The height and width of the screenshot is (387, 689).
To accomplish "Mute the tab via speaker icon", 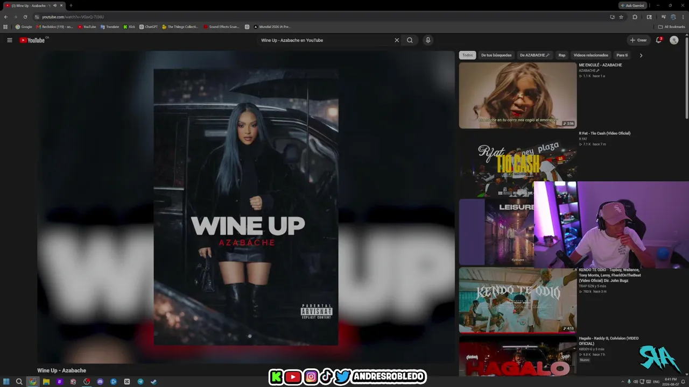I will (x=55, y=5).
